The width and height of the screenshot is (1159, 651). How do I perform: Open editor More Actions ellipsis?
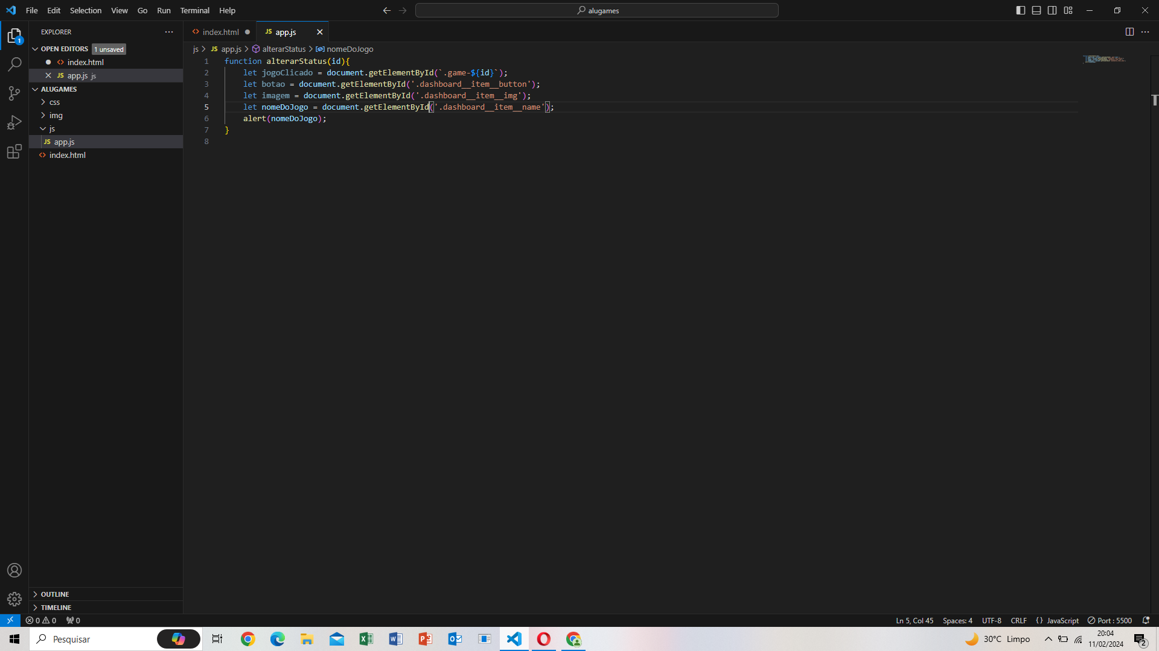point(1145,32)
